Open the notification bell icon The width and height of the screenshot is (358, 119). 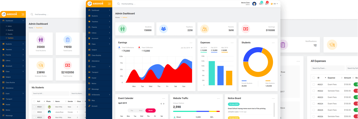266,4
